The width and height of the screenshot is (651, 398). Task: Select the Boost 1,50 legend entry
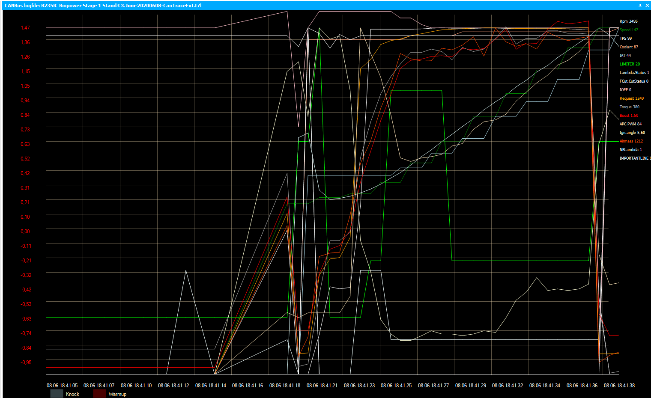(x=629, y=116)
